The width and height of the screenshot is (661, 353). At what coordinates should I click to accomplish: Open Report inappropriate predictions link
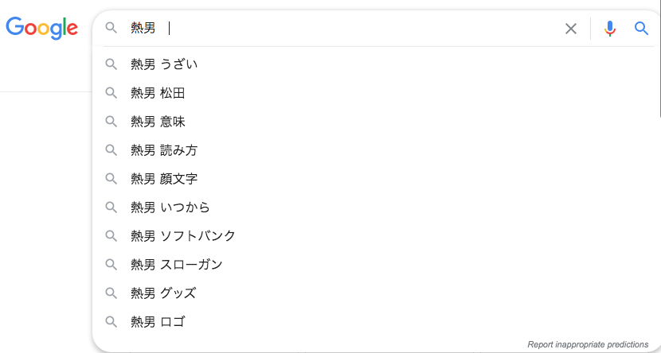pyautogui.click(x=588, y=344)
